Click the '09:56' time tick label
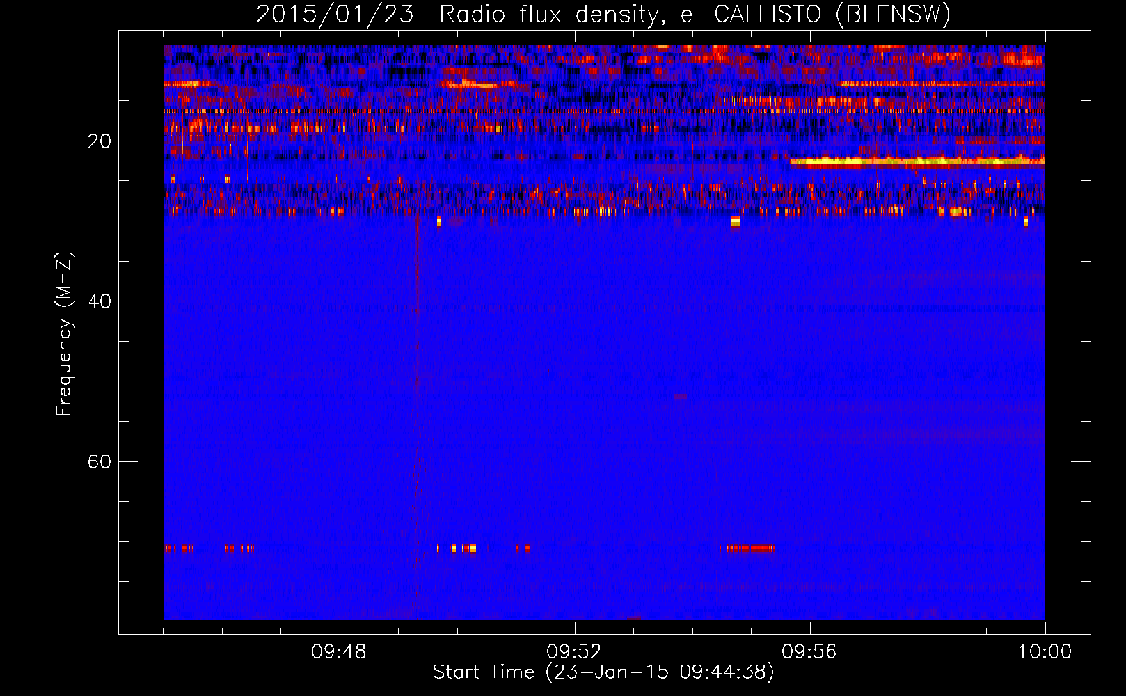1126x696 pixels. click(x=809, y=652)
